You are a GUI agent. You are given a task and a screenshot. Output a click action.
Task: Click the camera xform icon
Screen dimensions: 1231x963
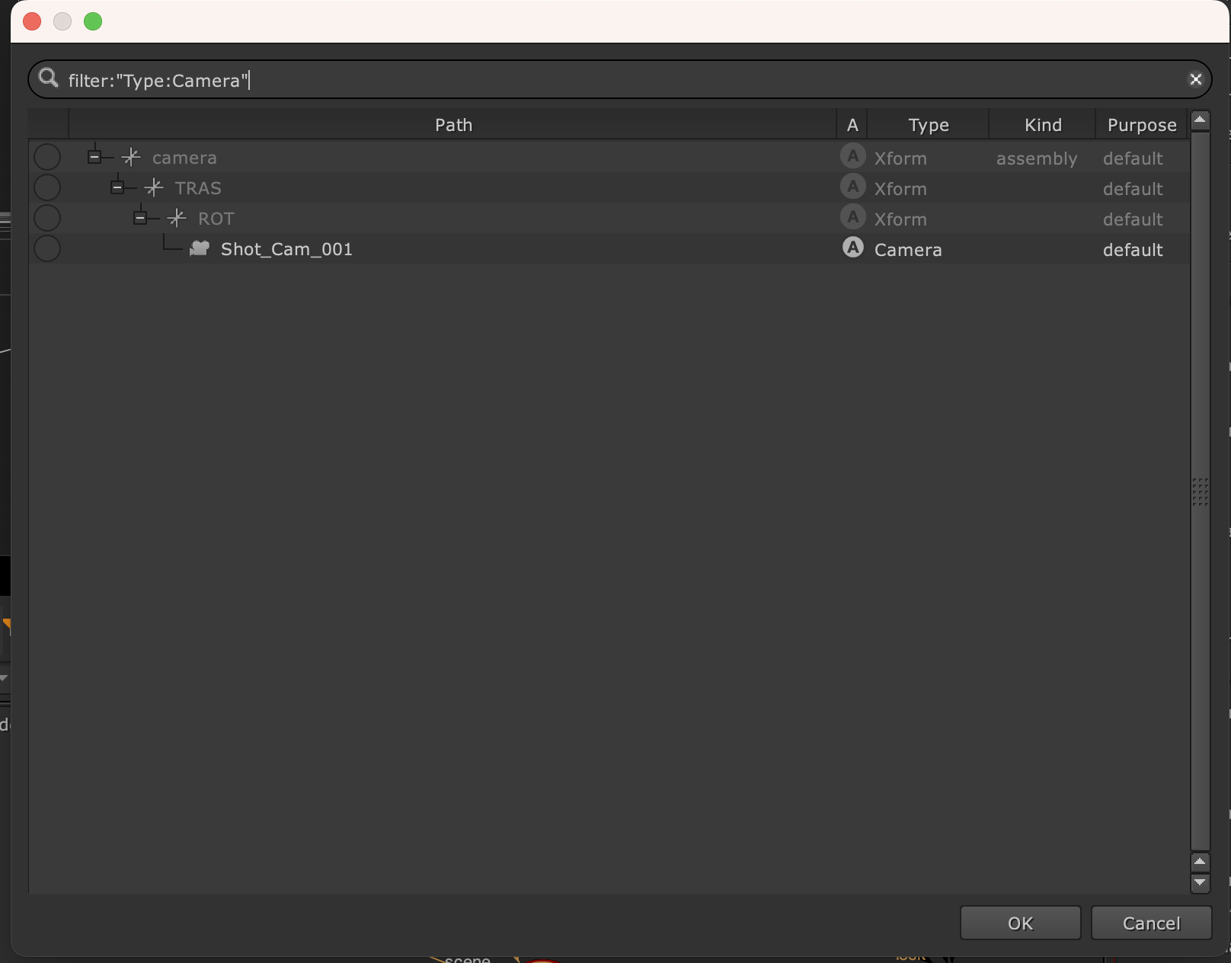click(131, 158)
